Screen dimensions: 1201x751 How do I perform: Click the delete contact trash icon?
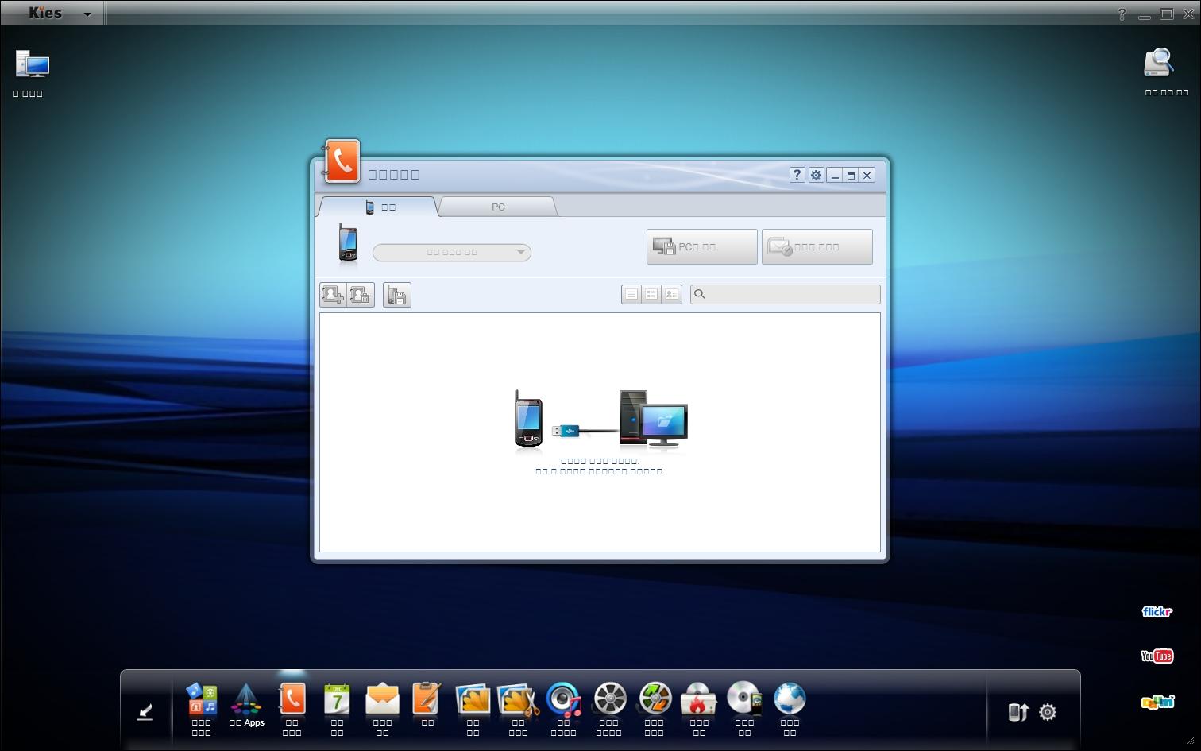[x=360, y=295]
